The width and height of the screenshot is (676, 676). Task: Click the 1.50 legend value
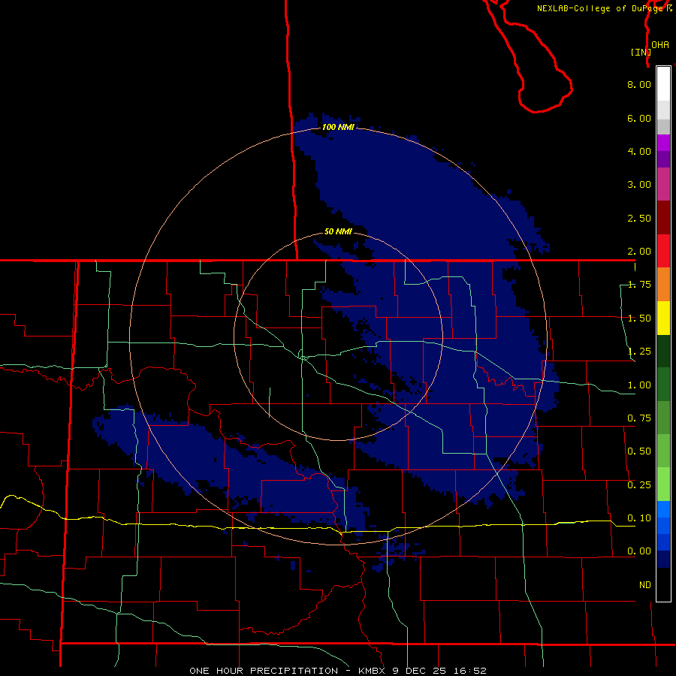tap(639, 318)
